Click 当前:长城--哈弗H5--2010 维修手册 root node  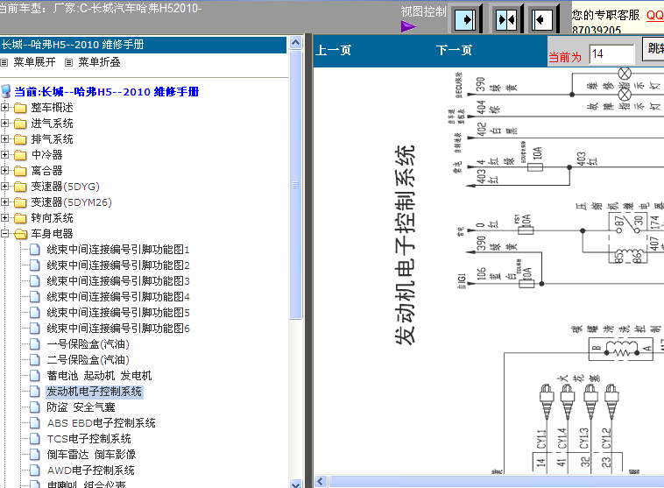[x=106, y=91]
